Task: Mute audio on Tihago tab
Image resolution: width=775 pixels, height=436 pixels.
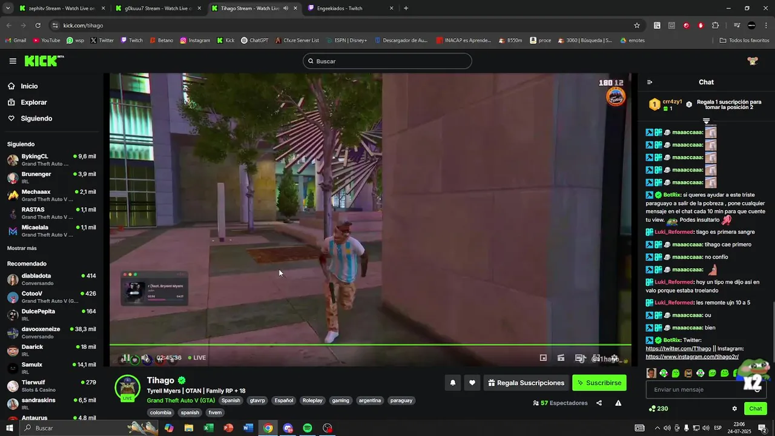Action: click(x=286, y=8)
